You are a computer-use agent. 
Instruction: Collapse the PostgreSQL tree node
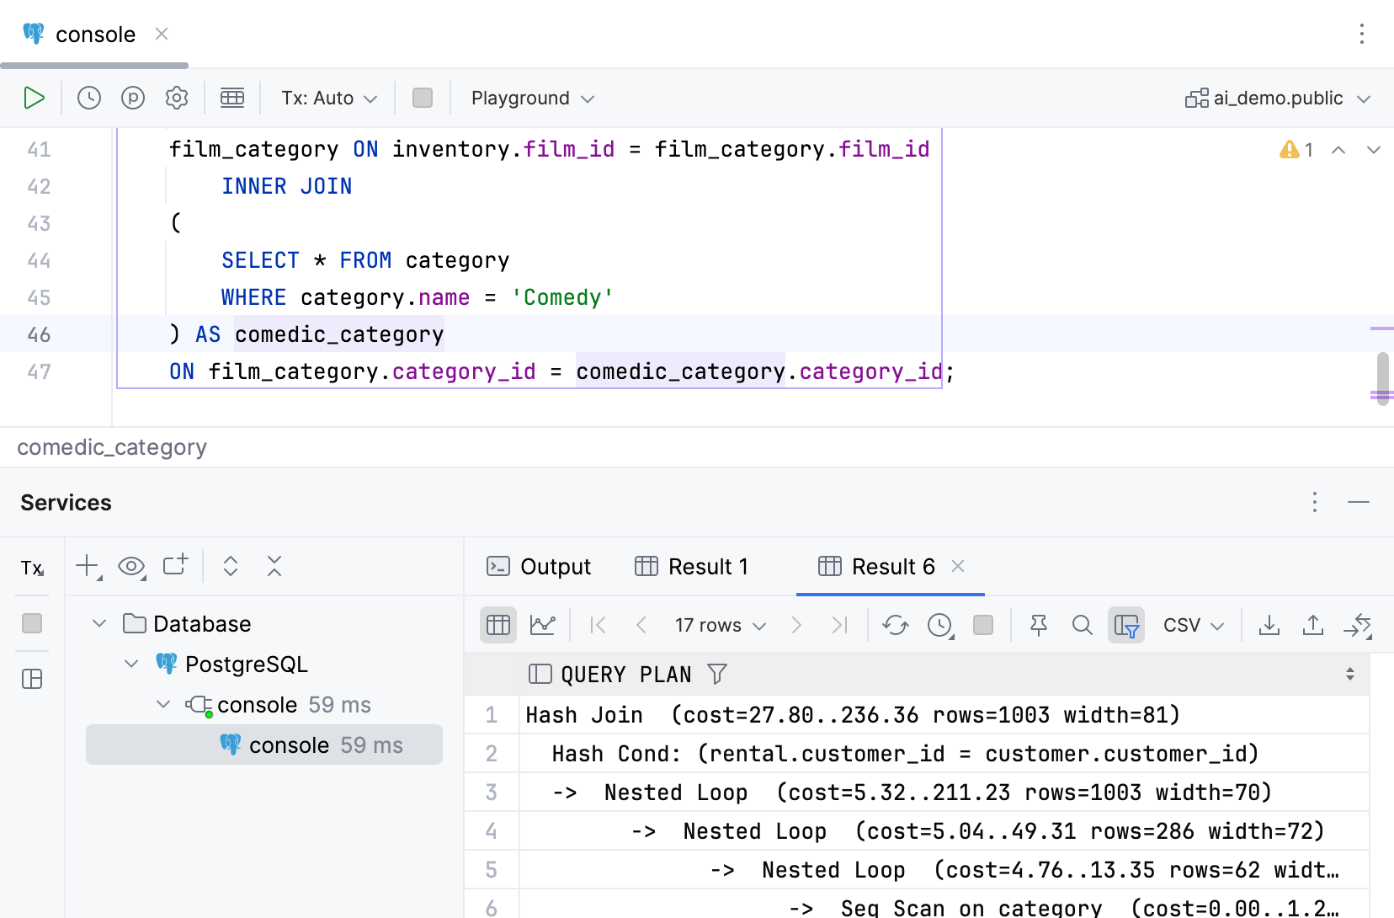(131, 664)
